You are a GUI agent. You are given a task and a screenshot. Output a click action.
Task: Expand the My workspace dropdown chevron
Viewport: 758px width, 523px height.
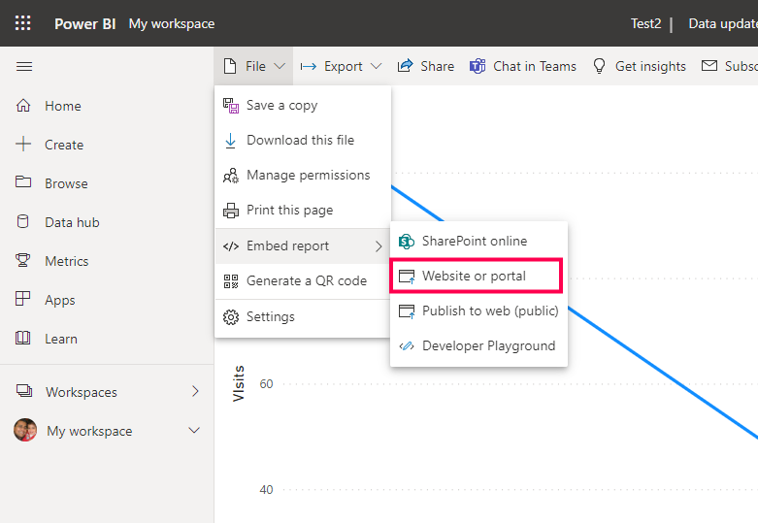[x=194, y=431]
